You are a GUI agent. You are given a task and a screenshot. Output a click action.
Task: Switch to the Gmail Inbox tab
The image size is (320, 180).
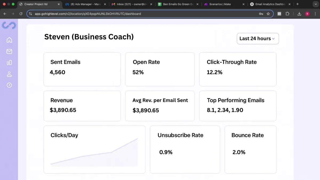(132, 4)
